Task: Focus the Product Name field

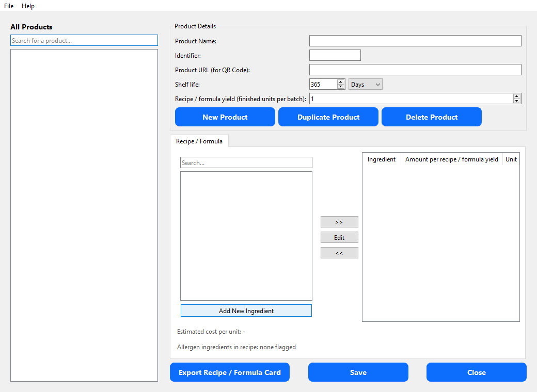Action: pos(415,41)
